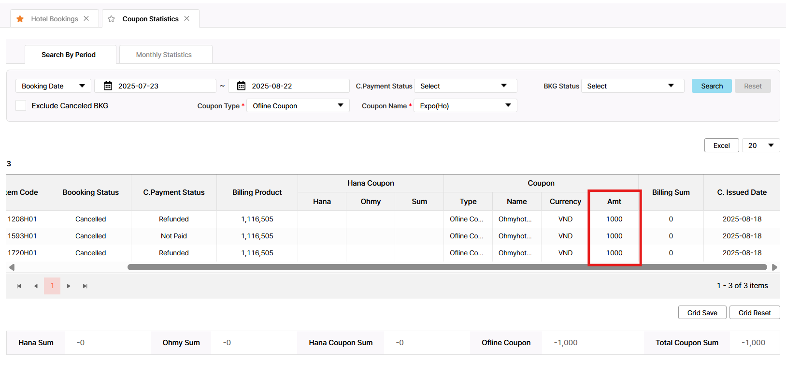This screenshot has height=365, width=786.
Task: Close the Coupon Statistics tab
Action: (x=187, y=18)
